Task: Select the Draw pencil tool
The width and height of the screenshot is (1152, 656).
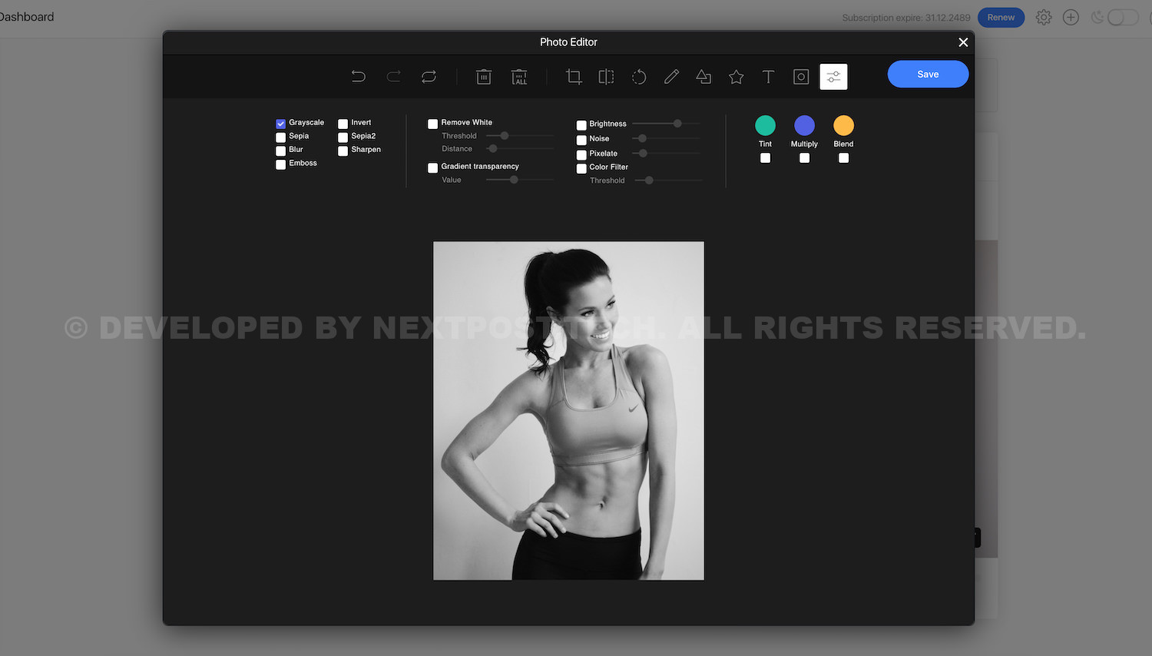Action: (x=671, y=76)
